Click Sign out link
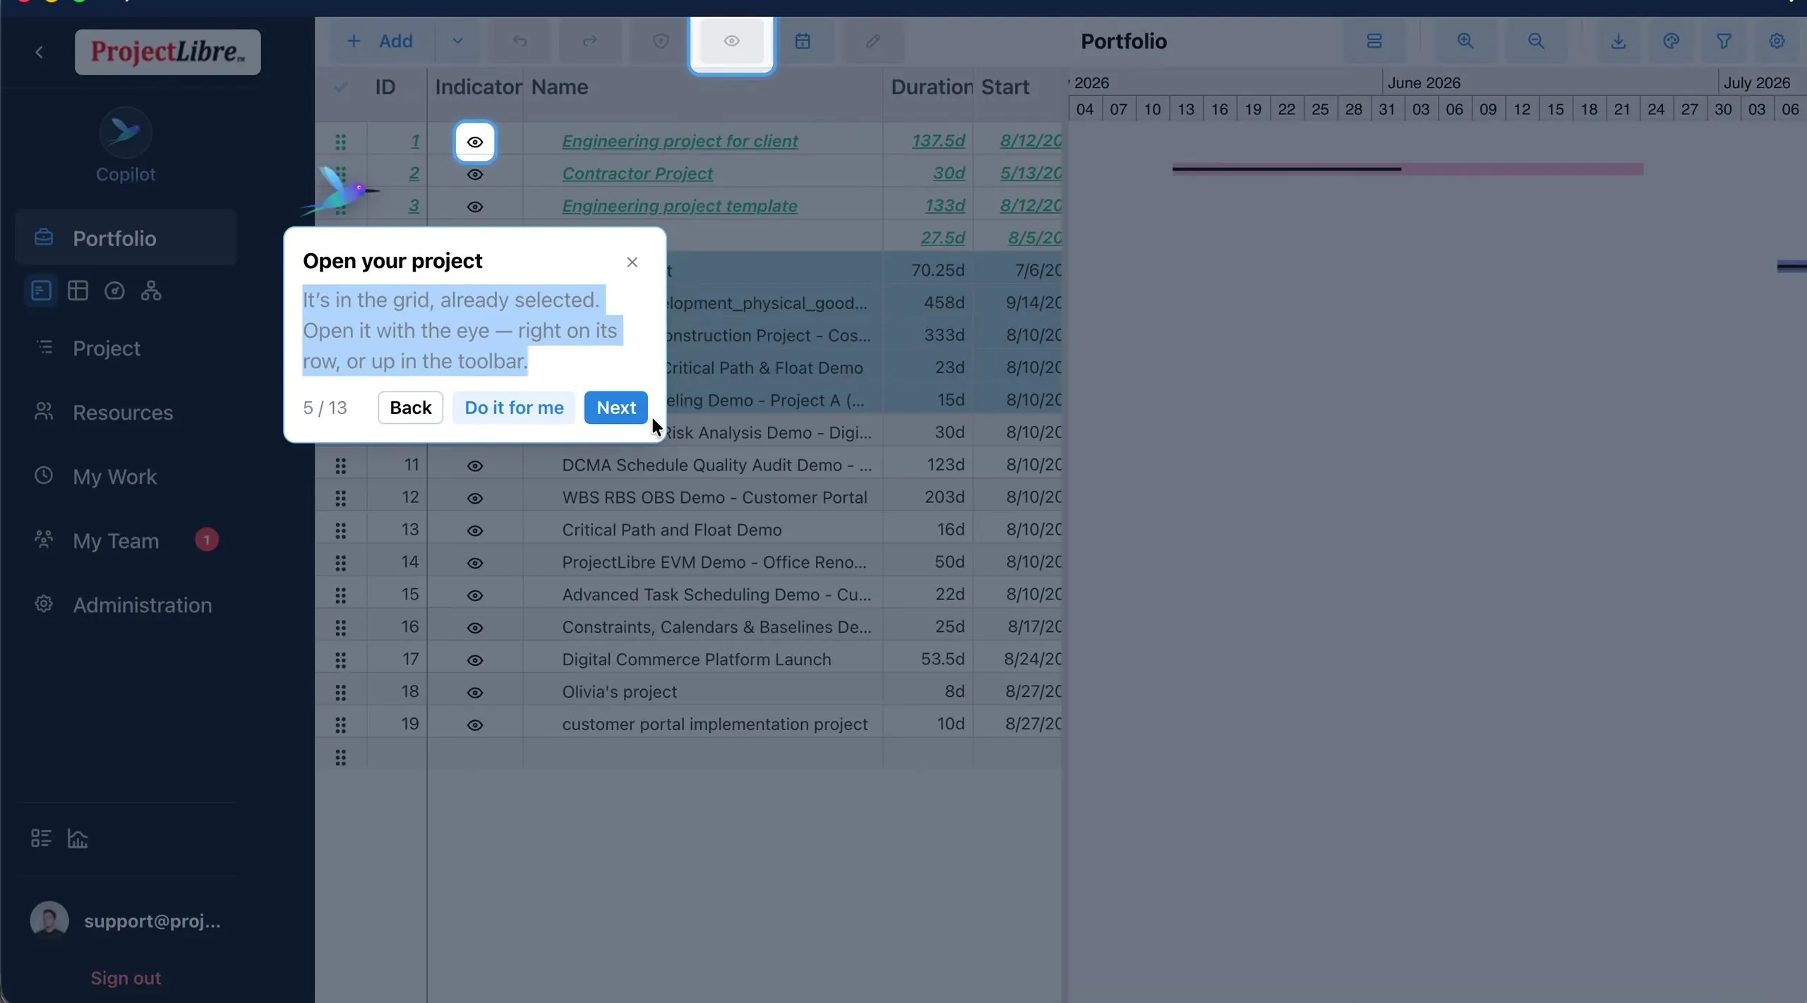Screen dimensions: 1807x1003 point(126,978)
